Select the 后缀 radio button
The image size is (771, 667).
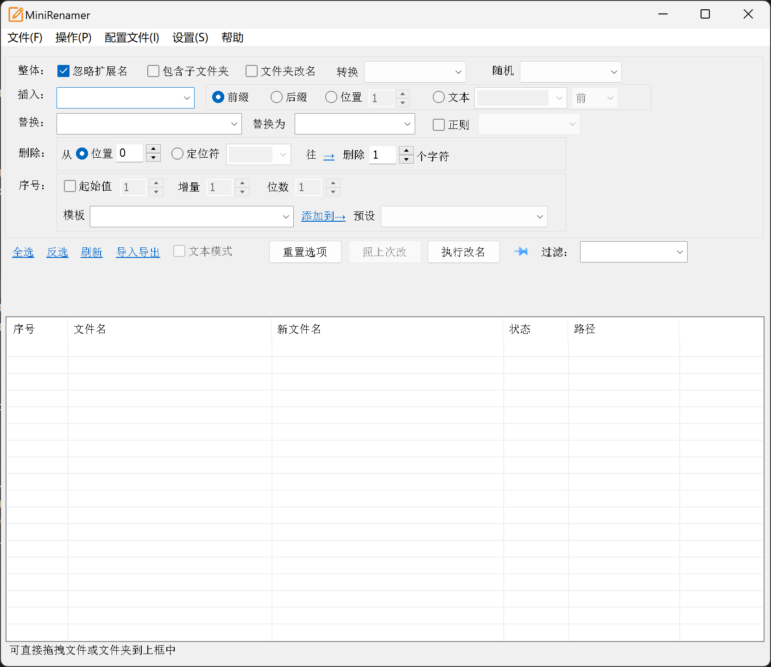click(277, 97)
